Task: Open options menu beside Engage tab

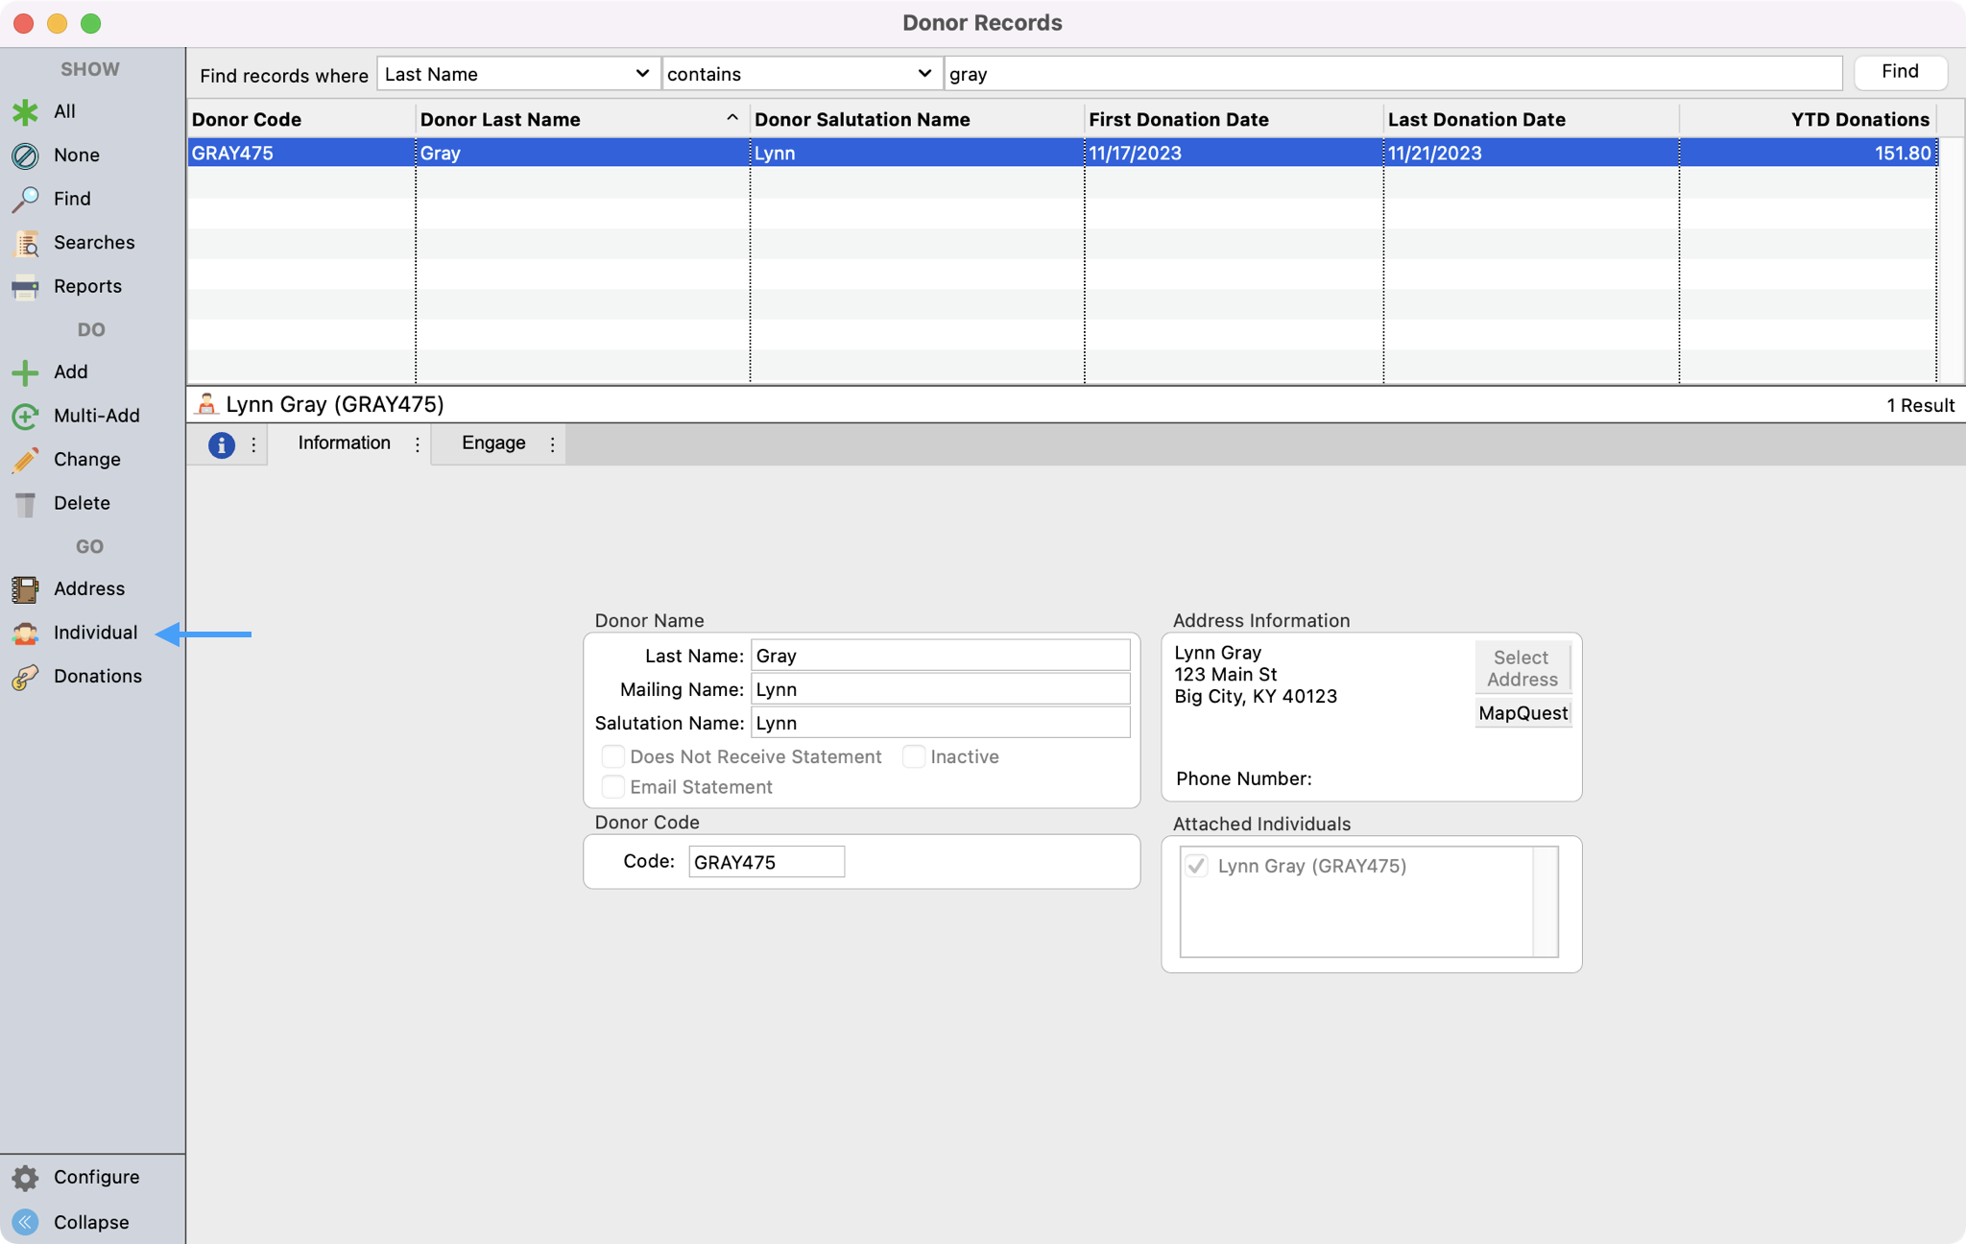Action: 552,444
